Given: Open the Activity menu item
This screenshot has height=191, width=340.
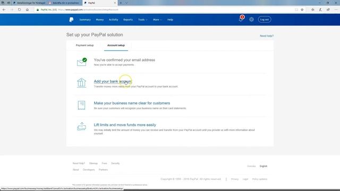Looking at the screenshot, I should tap(113, 20).
